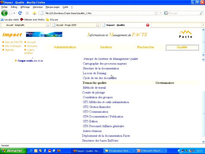
Task: Open the Logos, entêtes link
Action: point(29,51)
